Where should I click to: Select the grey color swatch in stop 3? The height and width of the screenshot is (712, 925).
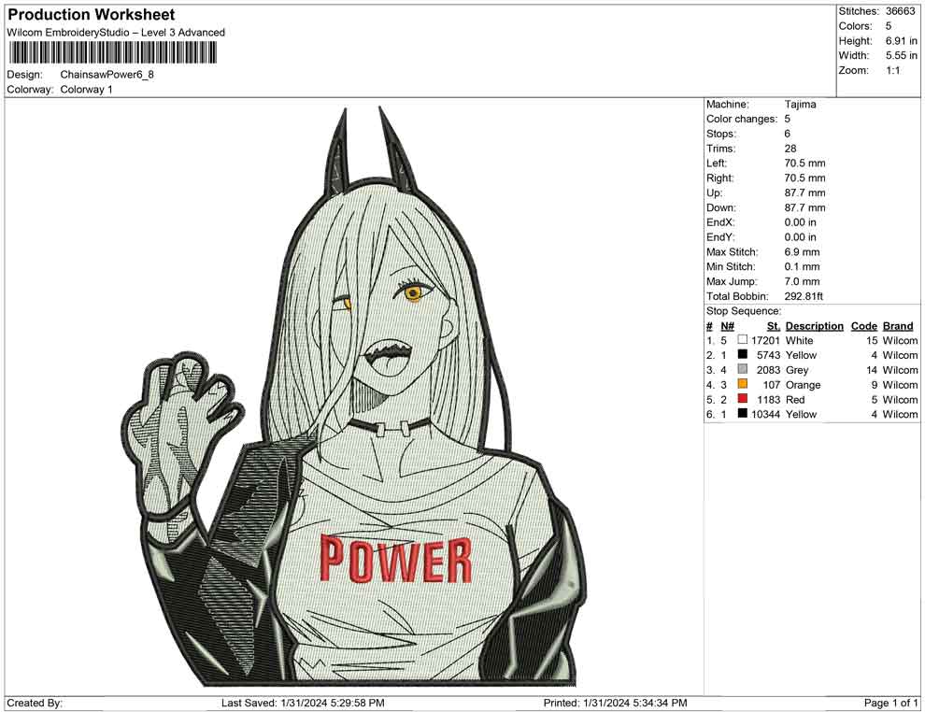(x=742, y=369)
